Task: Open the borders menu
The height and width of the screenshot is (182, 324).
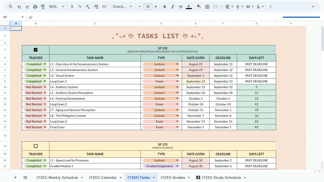Action: tap(207, 7)
